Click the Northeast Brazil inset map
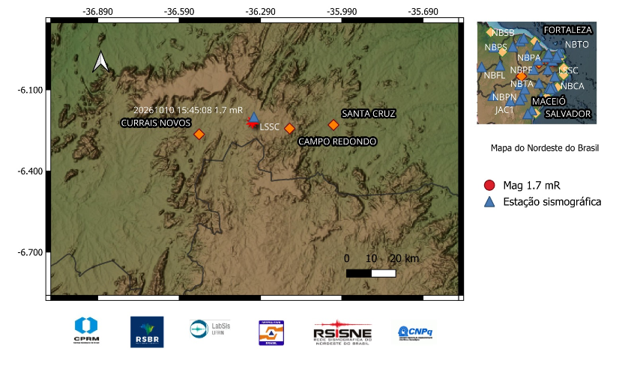Screen dimensions: 637x378 tap(537, 73)
